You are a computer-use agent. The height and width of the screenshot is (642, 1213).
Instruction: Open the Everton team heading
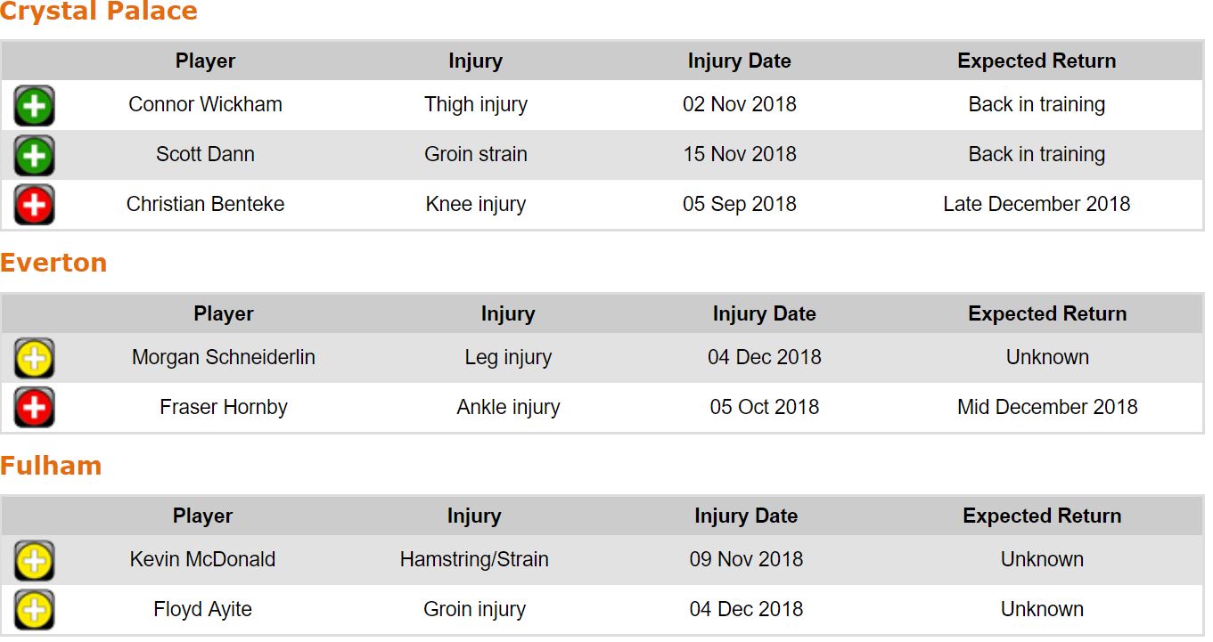[x=53, y=263]
